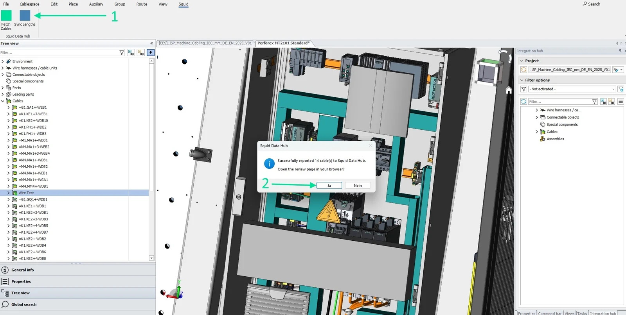
Task: Select Connectable objects in Integration hub tree
Action: [x=563, y=117]
